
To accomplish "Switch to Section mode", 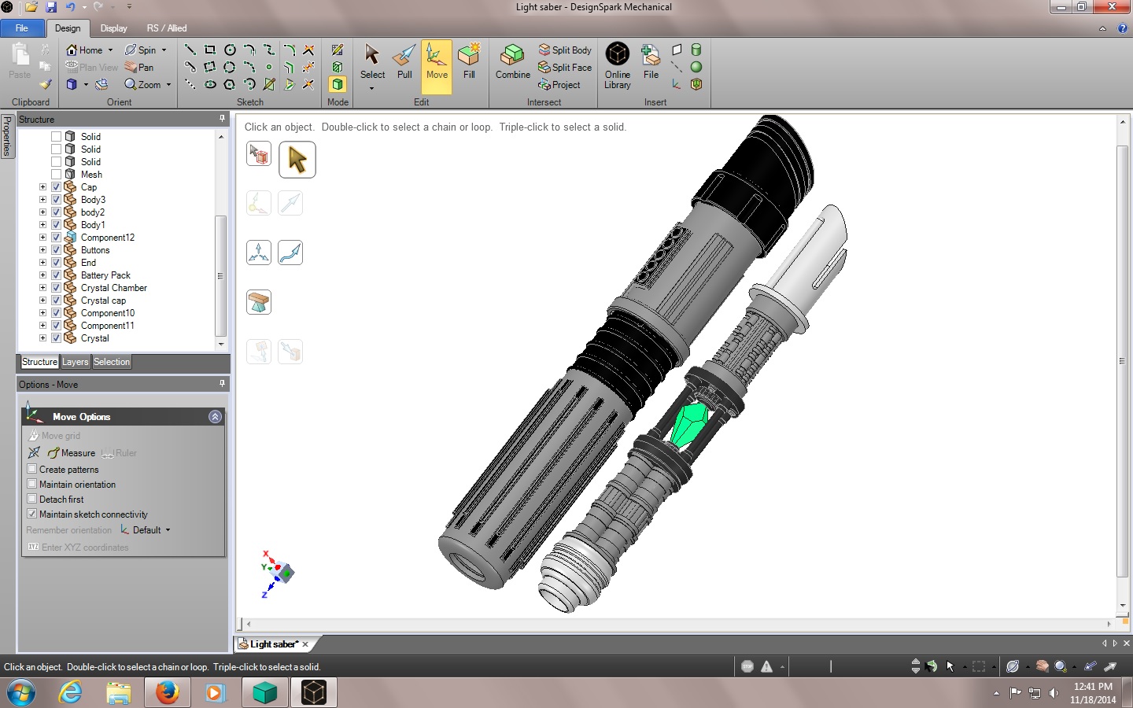I will (x=338, y=67).
